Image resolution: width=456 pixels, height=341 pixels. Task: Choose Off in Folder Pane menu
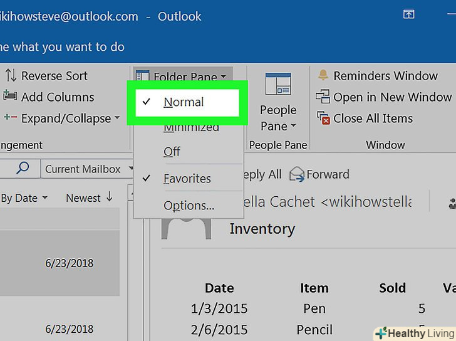point(172,151)
